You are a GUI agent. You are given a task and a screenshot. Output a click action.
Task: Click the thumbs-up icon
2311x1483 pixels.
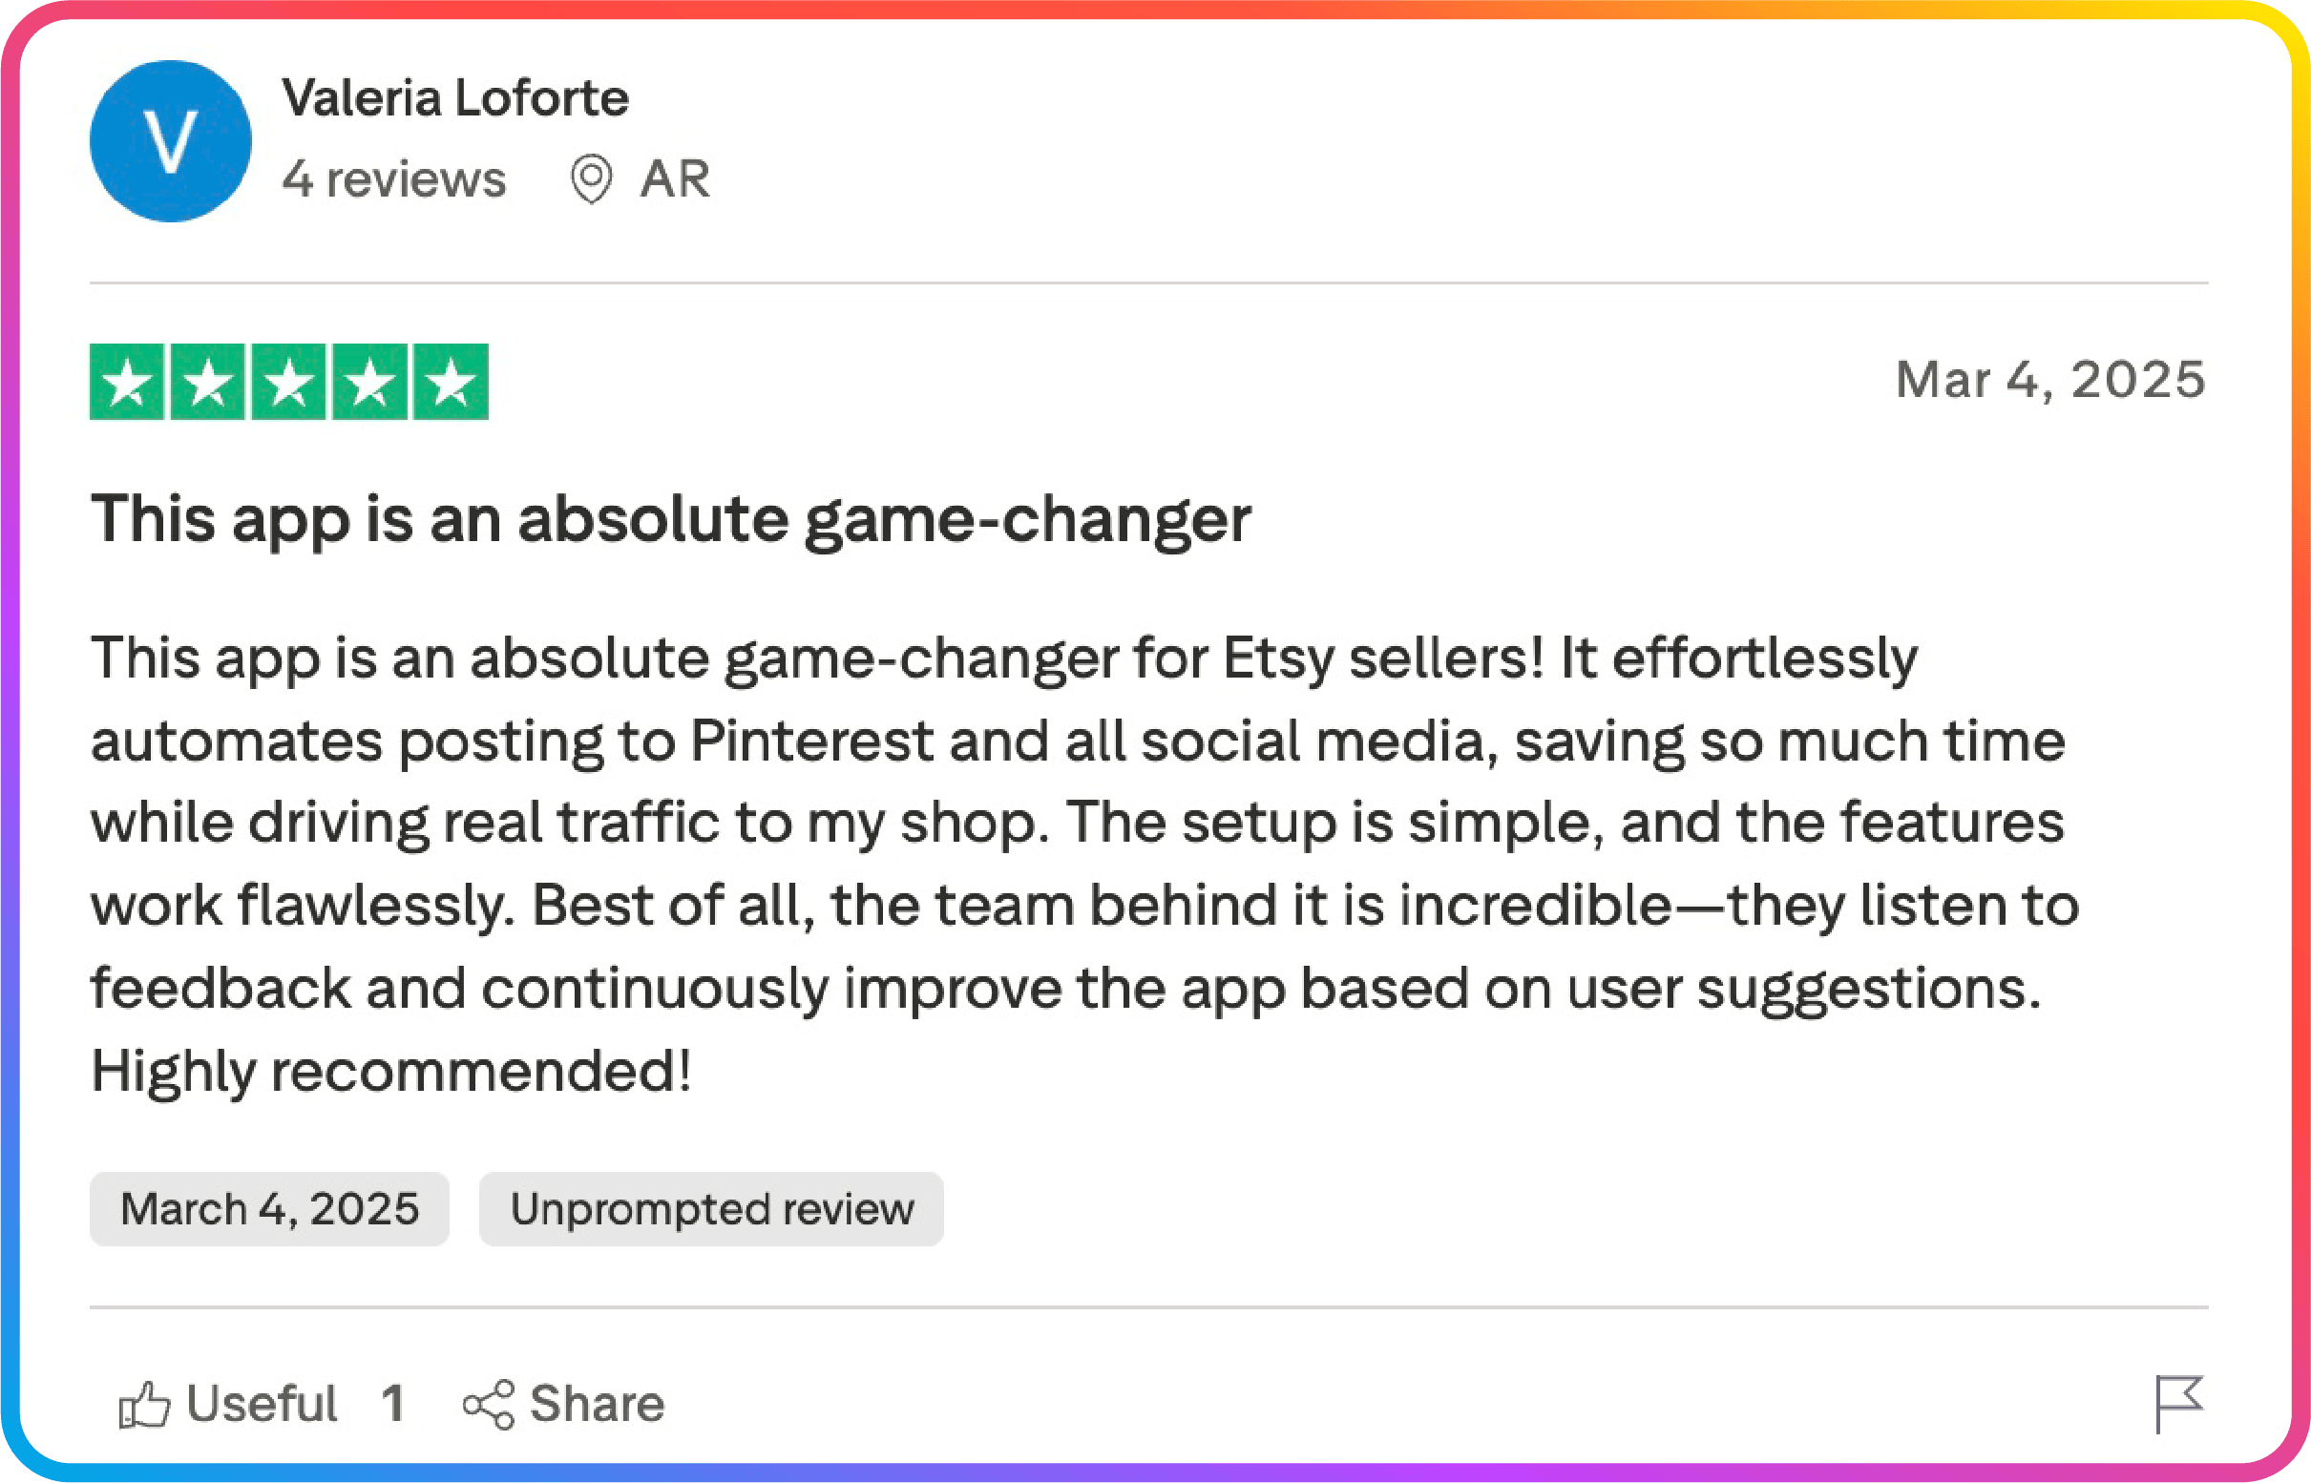pyautogui.click(x=144, y=1405)
